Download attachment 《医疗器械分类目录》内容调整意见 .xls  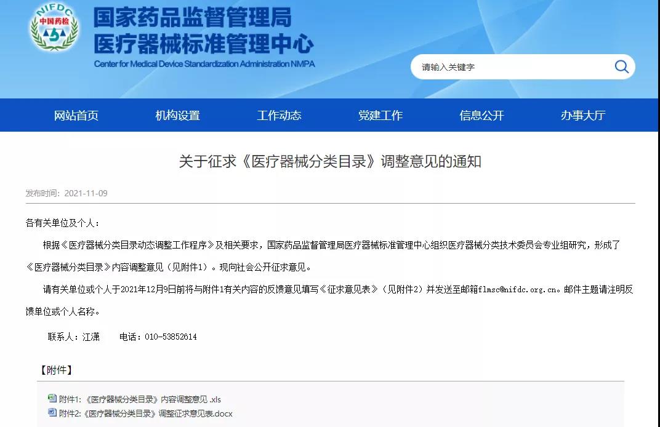click(x=140, y=399)
